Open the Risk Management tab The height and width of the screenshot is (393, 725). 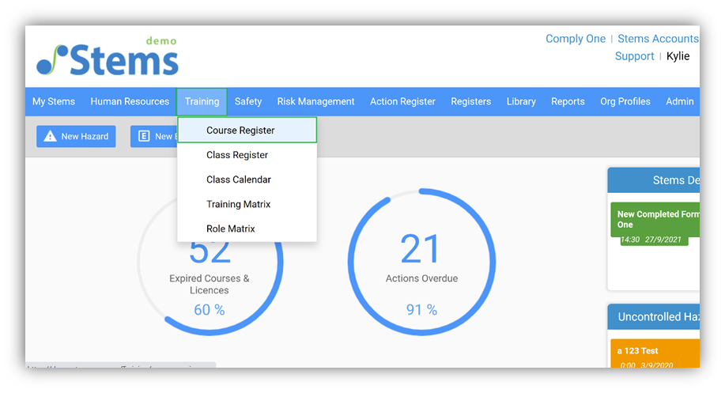315,102
